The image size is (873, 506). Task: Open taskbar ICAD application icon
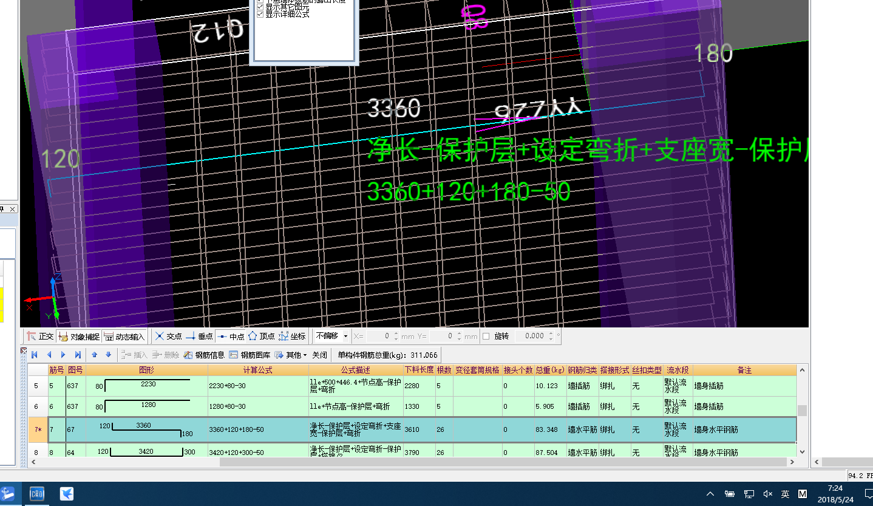pos(36,494)
